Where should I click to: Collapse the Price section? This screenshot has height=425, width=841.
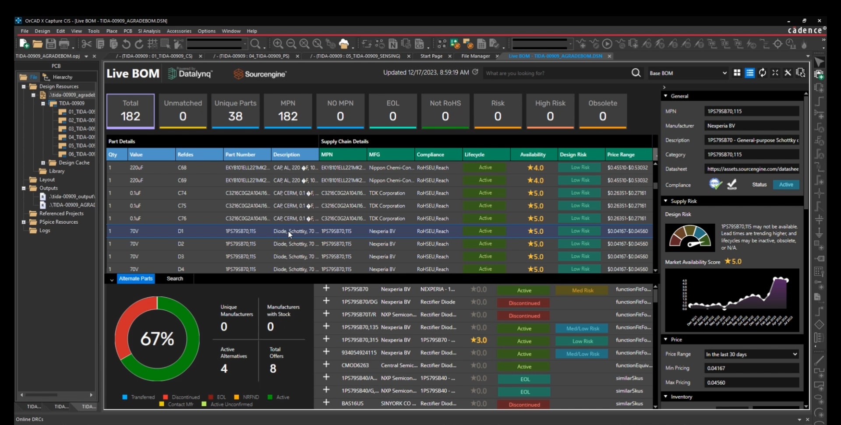pyautogui.click(x=666, y=339)
